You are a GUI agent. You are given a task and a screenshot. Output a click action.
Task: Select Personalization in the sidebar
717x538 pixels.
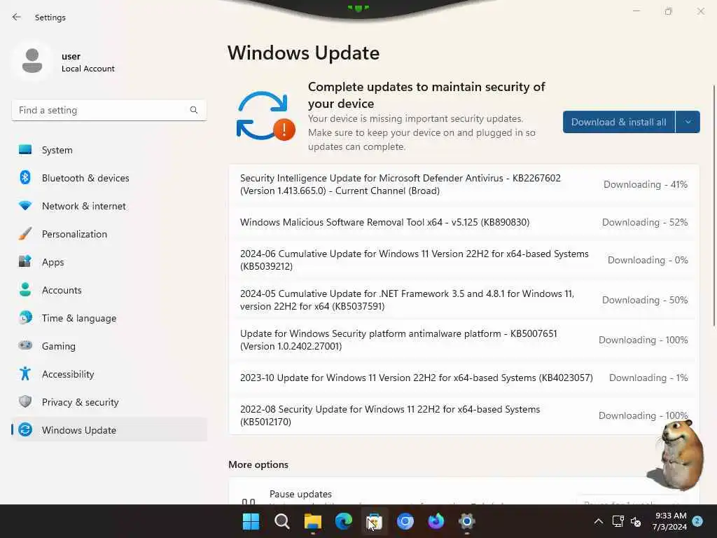point(109,234)
